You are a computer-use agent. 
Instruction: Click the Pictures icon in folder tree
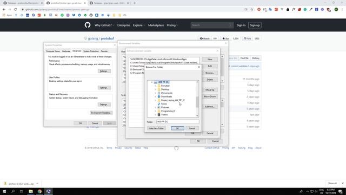point(159,107)
